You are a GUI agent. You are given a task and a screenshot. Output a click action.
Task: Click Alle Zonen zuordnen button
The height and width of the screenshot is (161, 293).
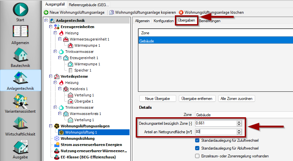pos(236,99)
